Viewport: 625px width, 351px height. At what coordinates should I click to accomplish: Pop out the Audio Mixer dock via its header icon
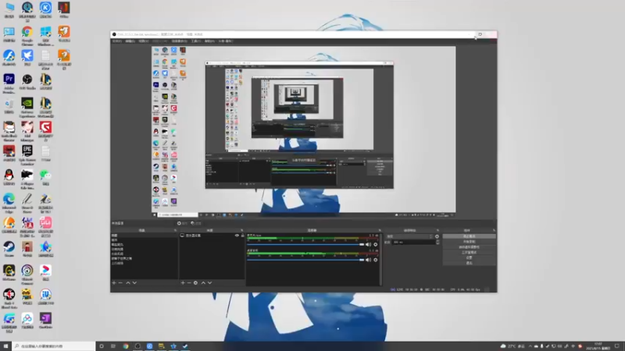[380, 230]
